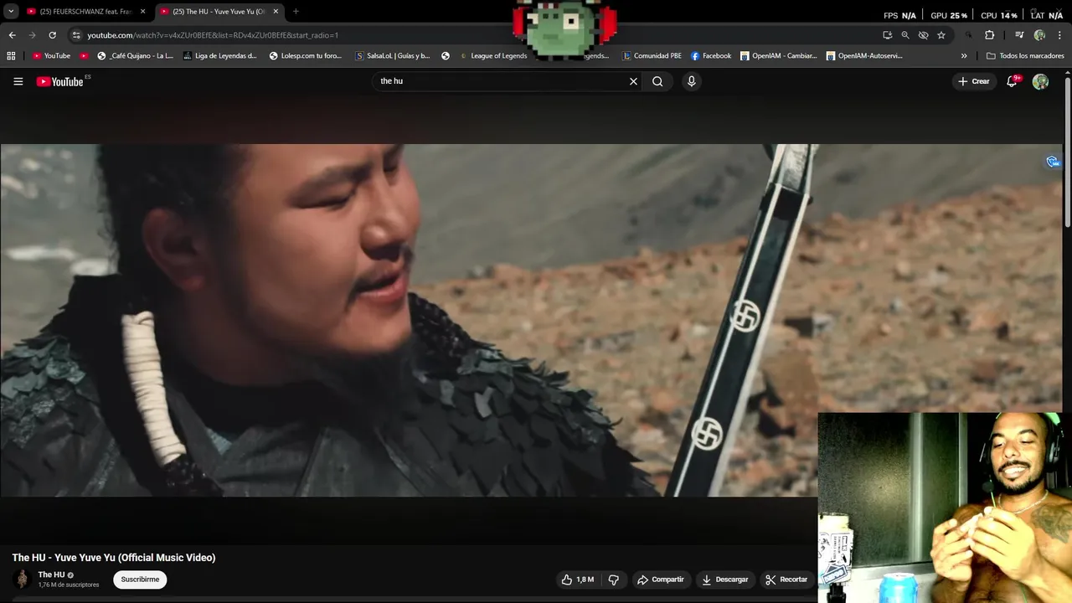Run search with the magnifier button

(x=657, y=81)
